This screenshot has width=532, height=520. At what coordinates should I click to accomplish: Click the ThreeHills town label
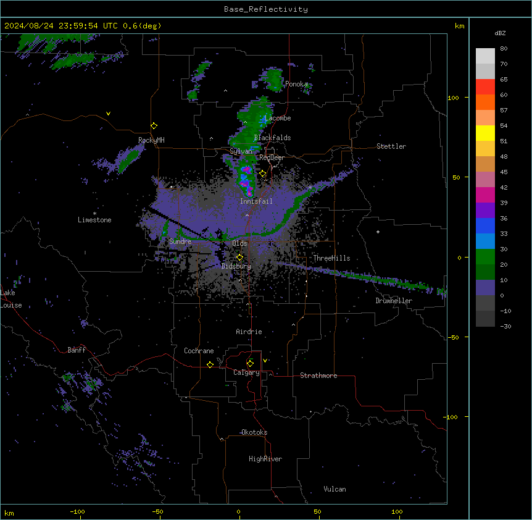(x=331, y=258)
